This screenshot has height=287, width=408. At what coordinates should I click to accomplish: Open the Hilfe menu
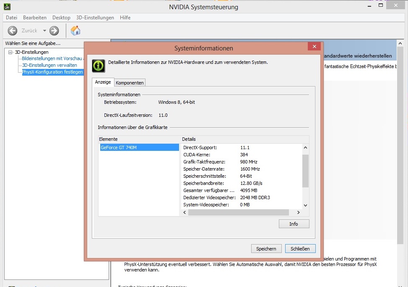point(125,18)
